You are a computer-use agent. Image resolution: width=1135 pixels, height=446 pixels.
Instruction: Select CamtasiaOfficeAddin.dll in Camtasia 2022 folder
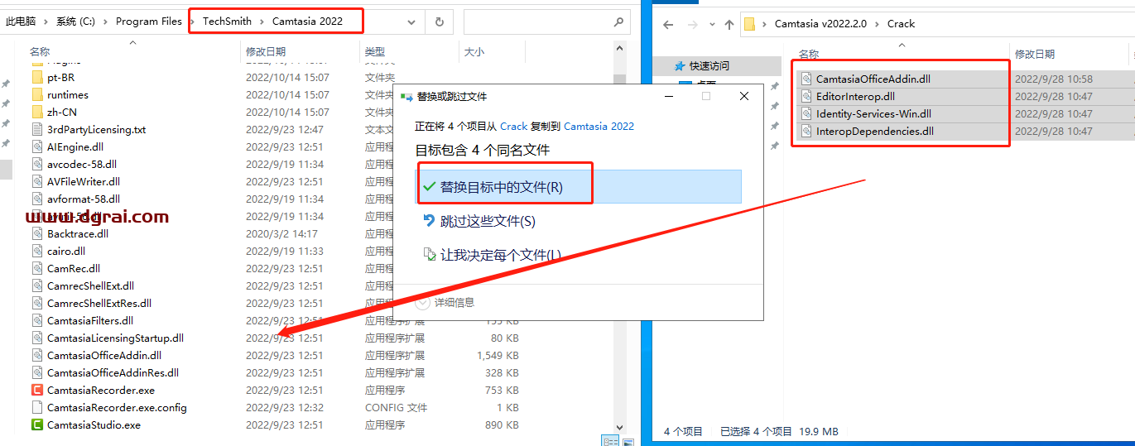click(104, 355)
